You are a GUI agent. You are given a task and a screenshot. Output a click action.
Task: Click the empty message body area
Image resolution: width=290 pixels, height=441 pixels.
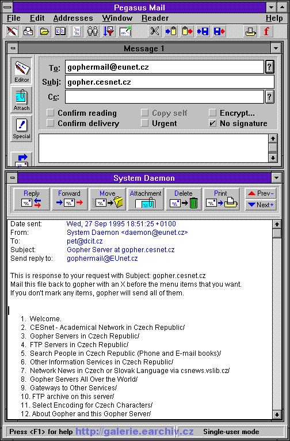(x=154, y=148)
